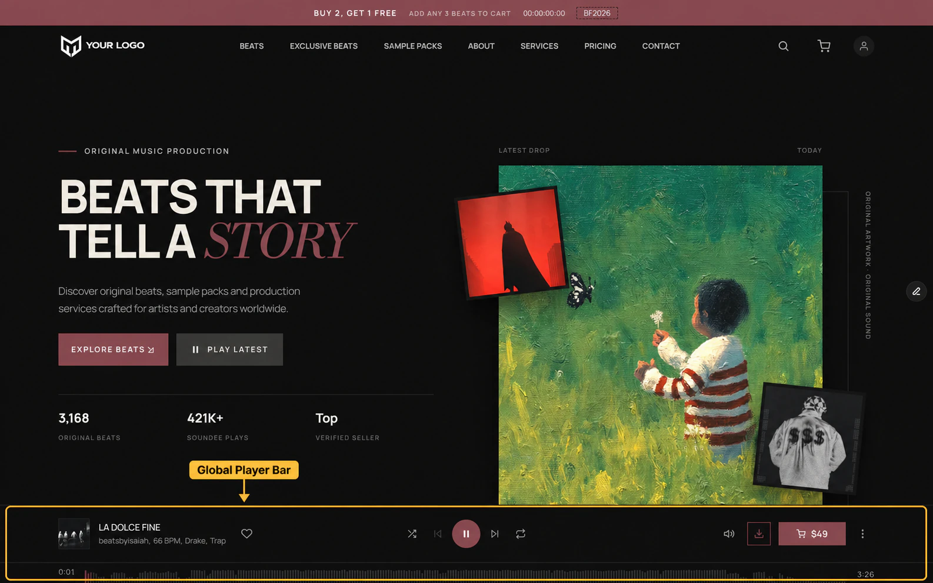Open the shopping cart icon in header
933x583 pixels.
click(824, 46)
